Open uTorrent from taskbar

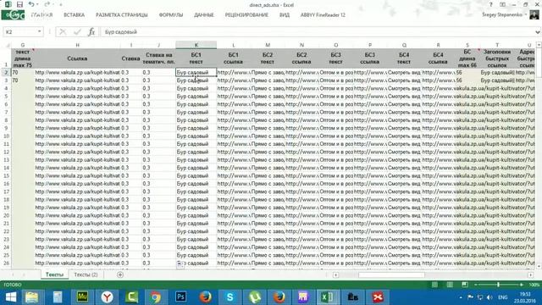255,297
